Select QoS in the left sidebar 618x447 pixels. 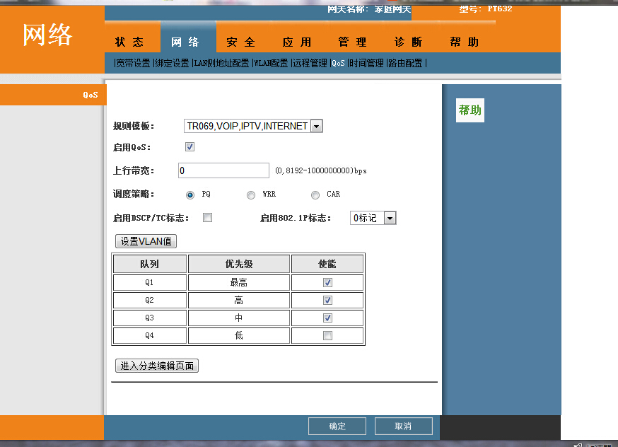(91, 94)
